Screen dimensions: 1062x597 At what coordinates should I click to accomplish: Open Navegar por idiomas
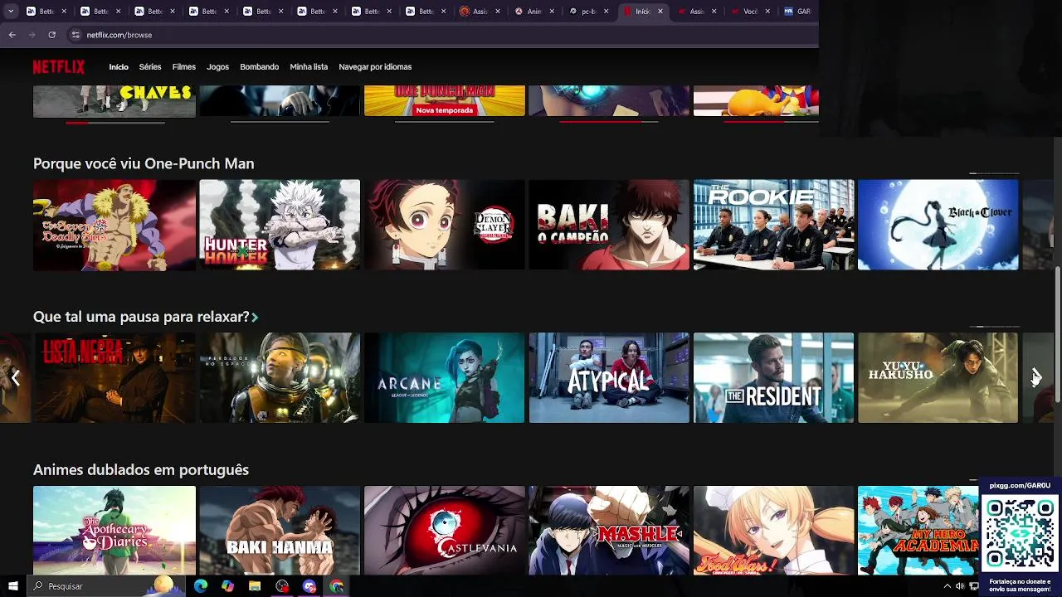coord(375,67)
